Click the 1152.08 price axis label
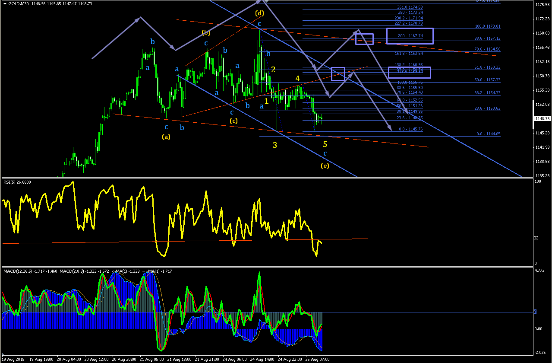This screenshot has height=363, width=552. [x=543, y=105]
